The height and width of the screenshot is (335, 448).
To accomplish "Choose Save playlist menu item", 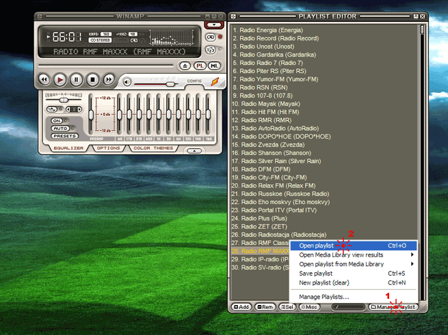I will pos(354,274).
